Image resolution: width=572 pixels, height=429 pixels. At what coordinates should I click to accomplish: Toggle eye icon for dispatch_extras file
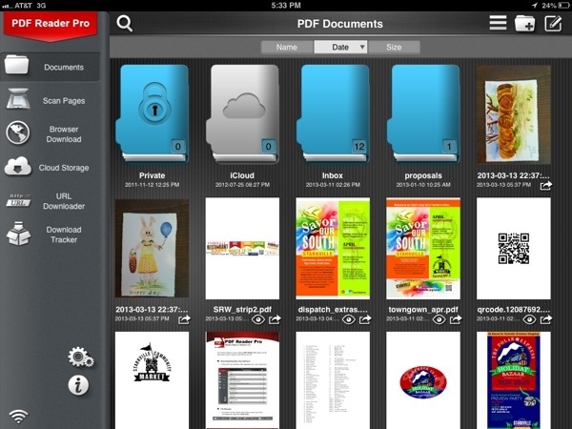click(348, 320)
